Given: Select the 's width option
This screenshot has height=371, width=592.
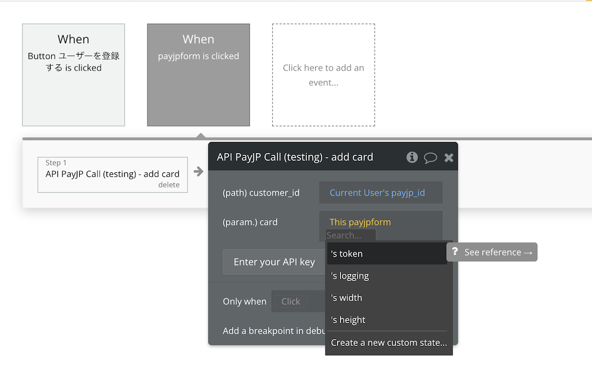Looking at the screenshot, I should [387, 298].
